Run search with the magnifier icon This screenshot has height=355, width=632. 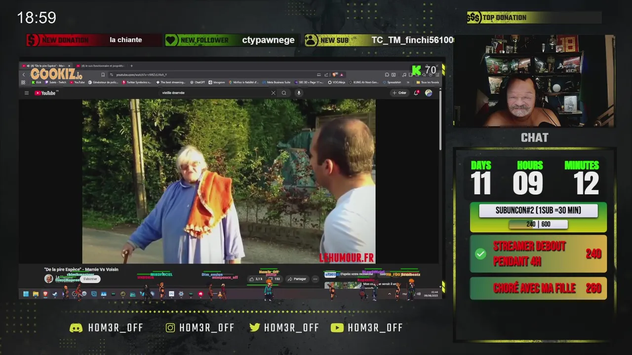(x=284, y=93)
